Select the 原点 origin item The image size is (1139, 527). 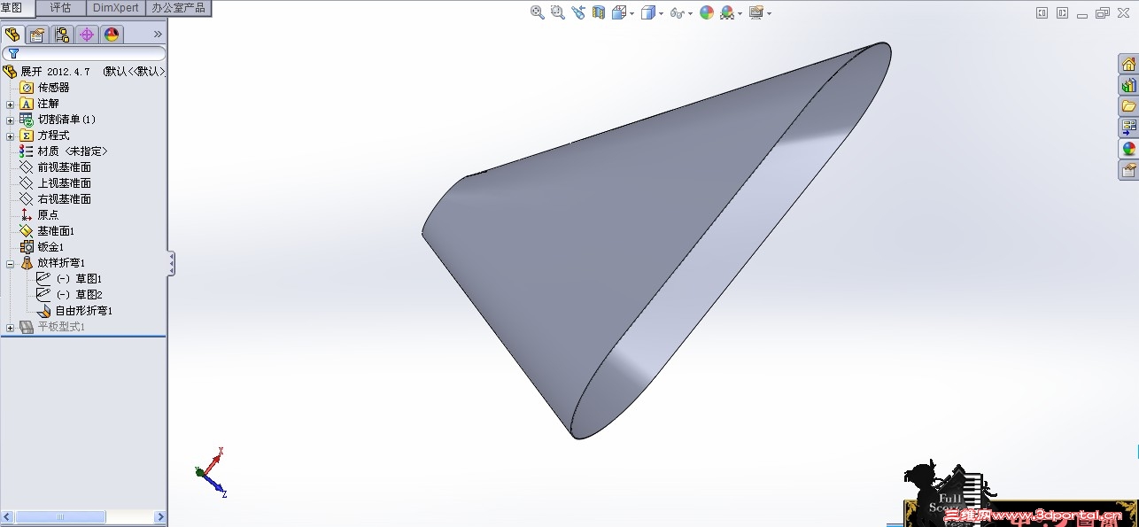click(39, 214)
